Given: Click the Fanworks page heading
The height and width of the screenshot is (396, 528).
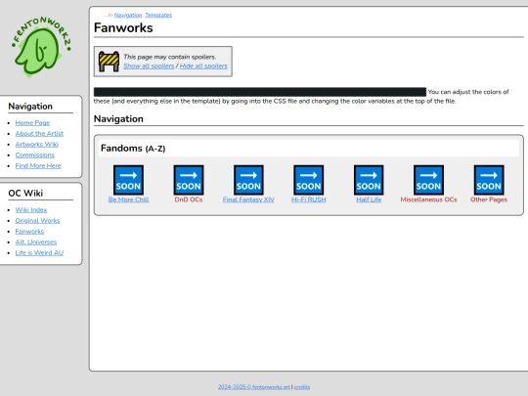Looking at the screenshot, I should coord(123,27).
